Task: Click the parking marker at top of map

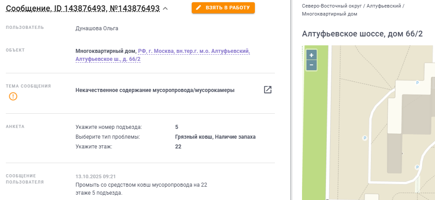Action: [417, 83]
